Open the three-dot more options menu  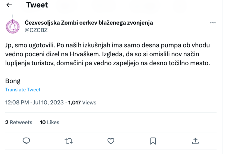pyautogui.click(x=213, y=23)
